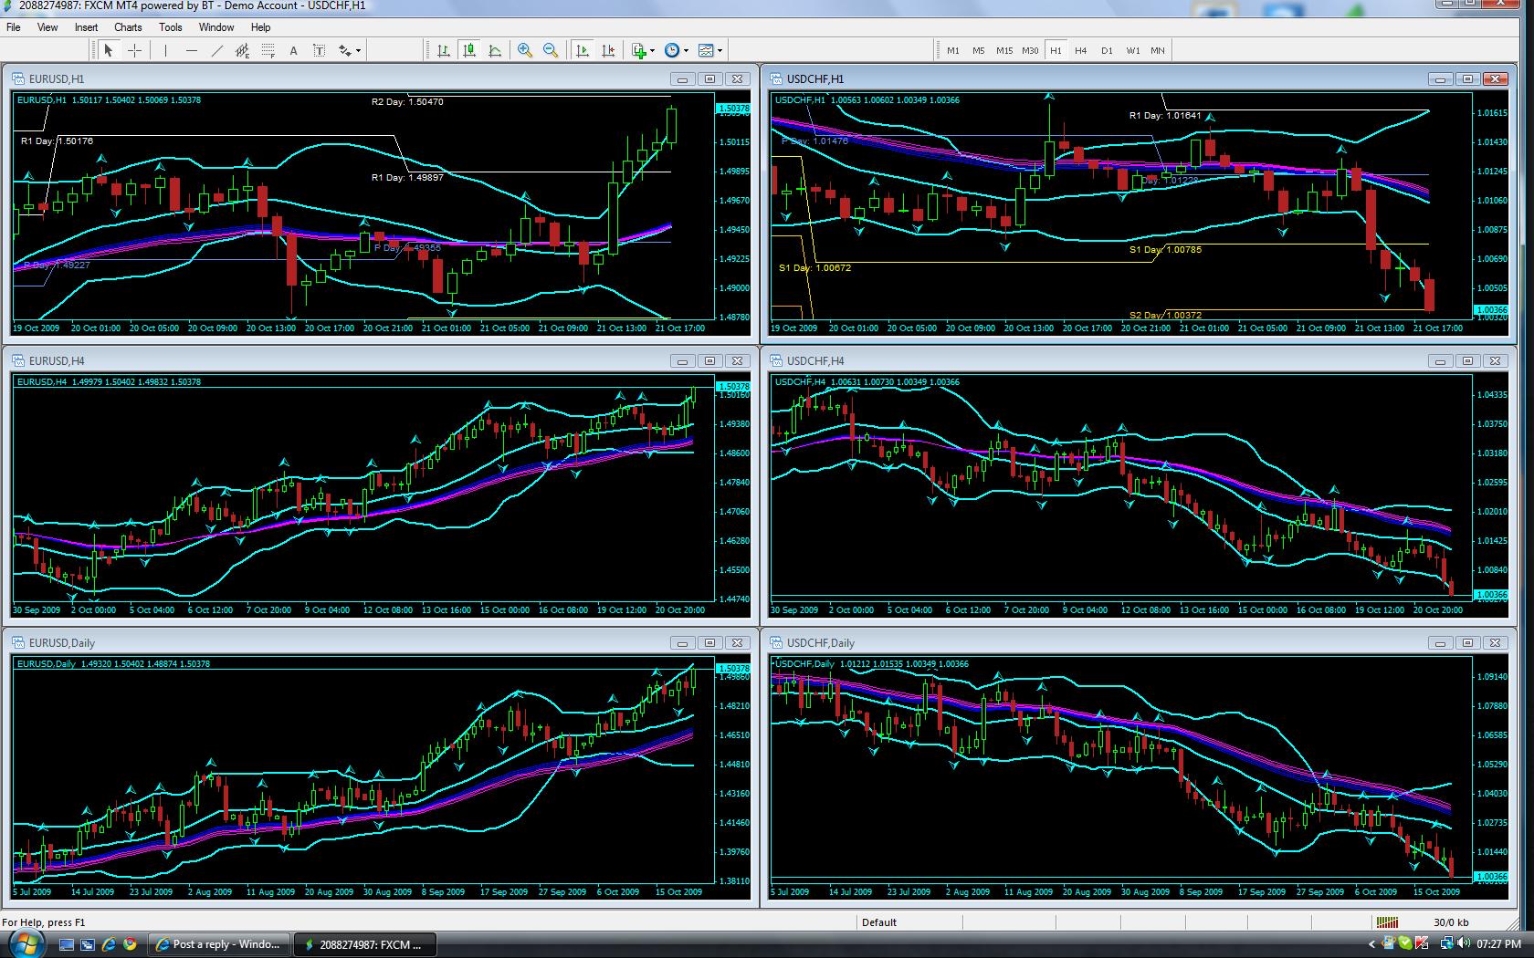The height and width of the screenshot is (958, 1534).
Task: Switch to line chart display
Action: coord(495,50)
